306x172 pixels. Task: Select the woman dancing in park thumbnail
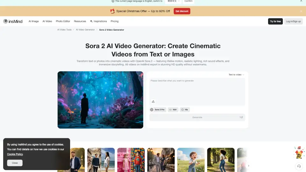[221, 160]
